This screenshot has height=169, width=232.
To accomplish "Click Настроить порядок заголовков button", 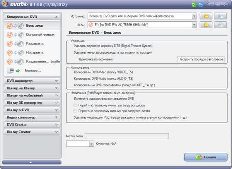I will pyautogui.click(x=201, y=59).
